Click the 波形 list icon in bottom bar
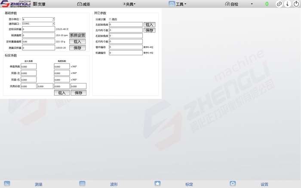Viewport: 301px width, 188px height. [82, 184]
